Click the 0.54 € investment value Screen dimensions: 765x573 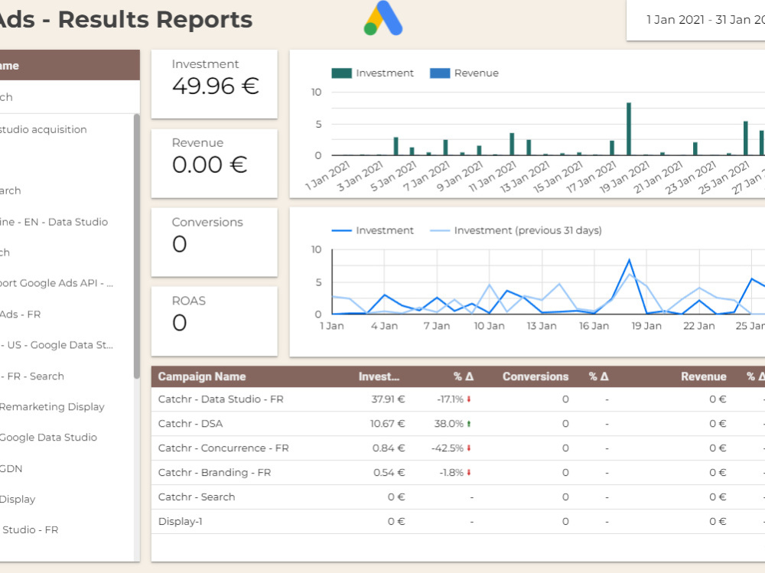[x=389, y=473]
